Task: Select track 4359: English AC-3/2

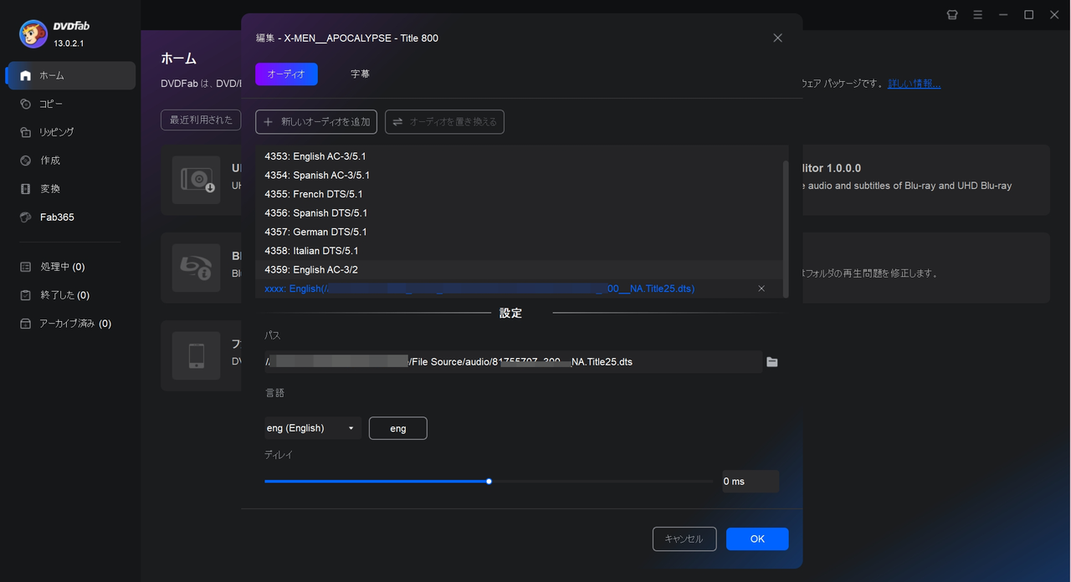Action: pos(519,270)
